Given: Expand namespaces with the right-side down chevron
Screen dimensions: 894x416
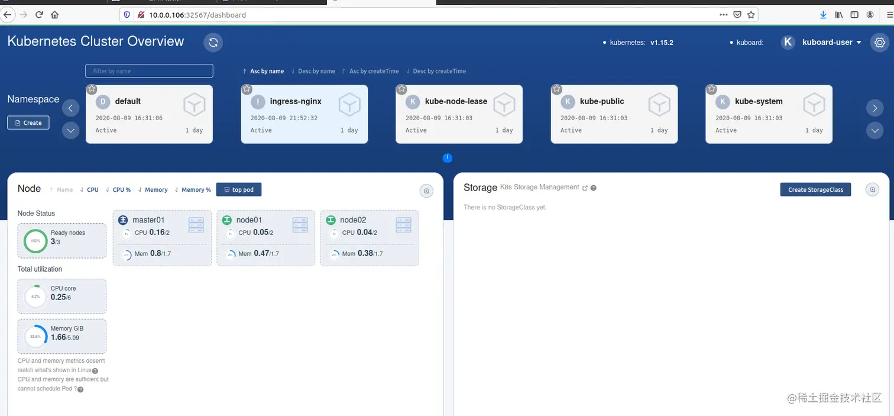Looking at the screenshot, I should [874, 130].
